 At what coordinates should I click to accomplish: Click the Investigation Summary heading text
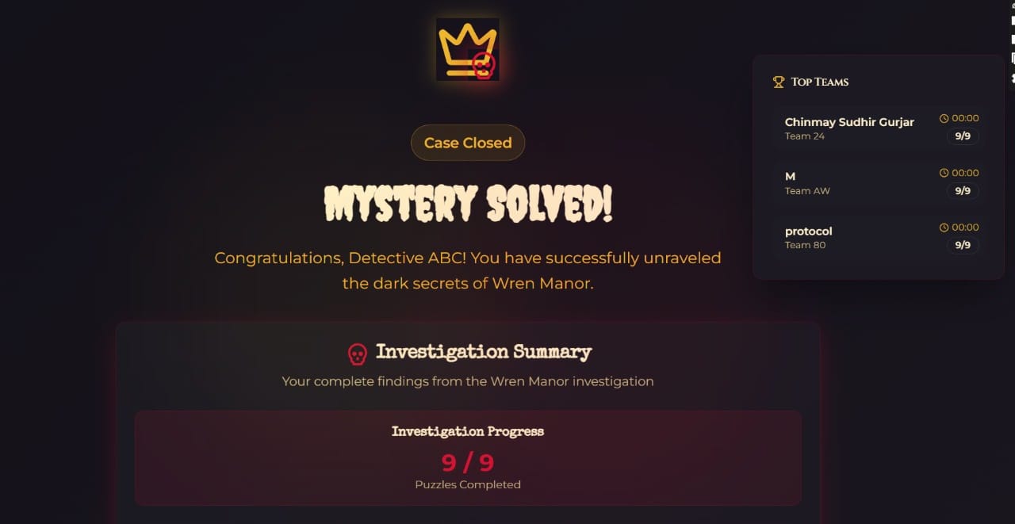[x=484, y=352]
